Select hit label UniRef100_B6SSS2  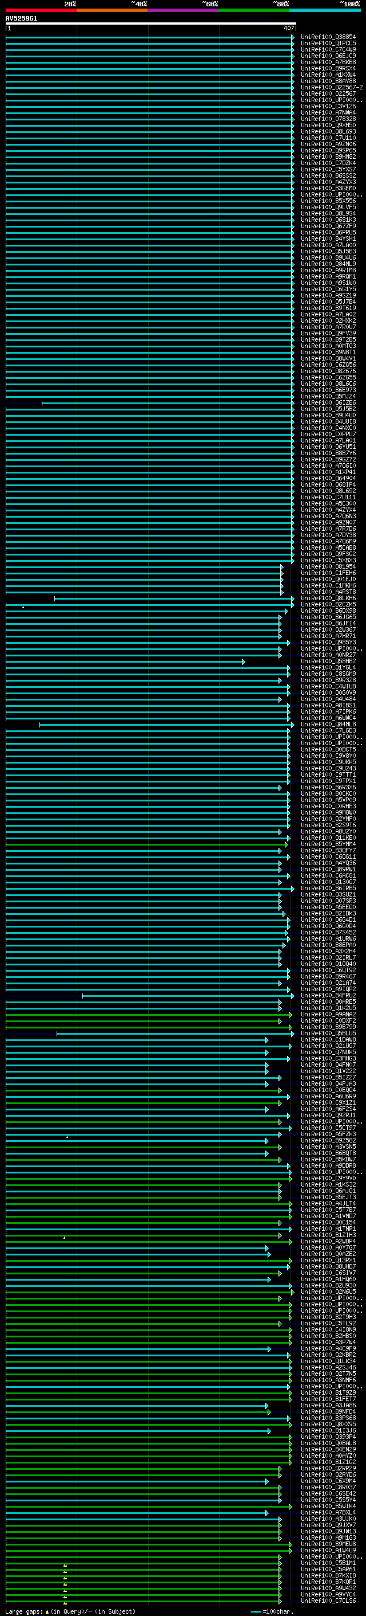[x=328, y=175]
